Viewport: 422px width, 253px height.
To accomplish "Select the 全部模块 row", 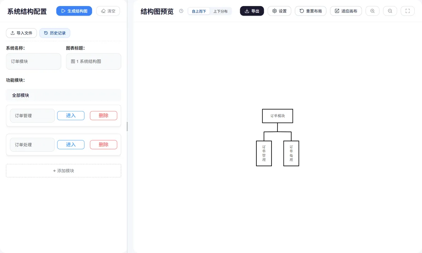I will 63,95.
